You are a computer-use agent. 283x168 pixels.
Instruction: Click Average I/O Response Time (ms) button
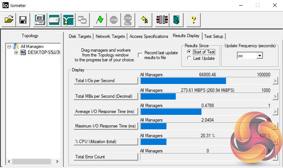pos(106,112)
